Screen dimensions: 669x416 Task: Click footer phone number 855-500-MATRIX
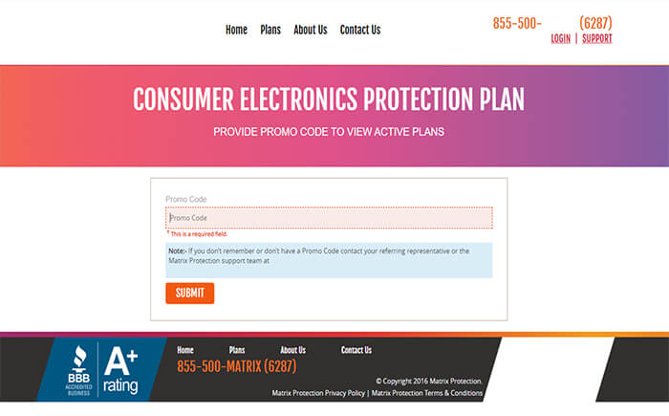tap(237, 366)
